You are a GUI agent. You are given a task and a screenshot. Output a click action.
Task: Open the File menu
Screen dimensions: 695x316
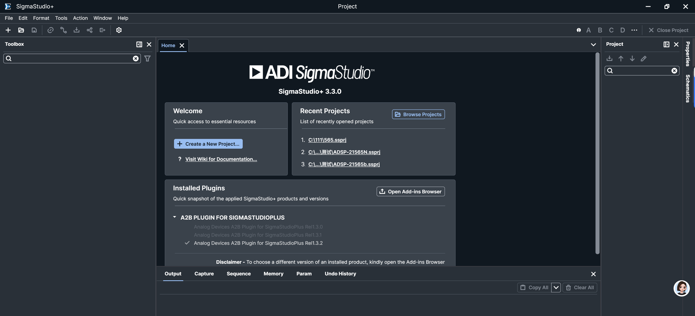(9, 18)
